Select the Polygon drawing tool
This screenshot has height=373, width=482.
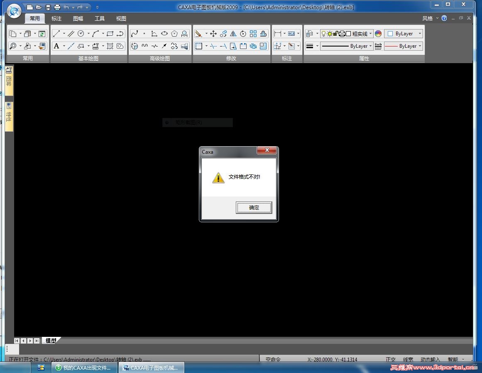pos(174,34)
